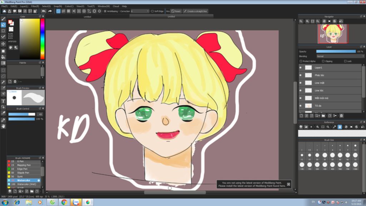Dismiss the update notification popup
366x206 pixels.
pos(288,184)
